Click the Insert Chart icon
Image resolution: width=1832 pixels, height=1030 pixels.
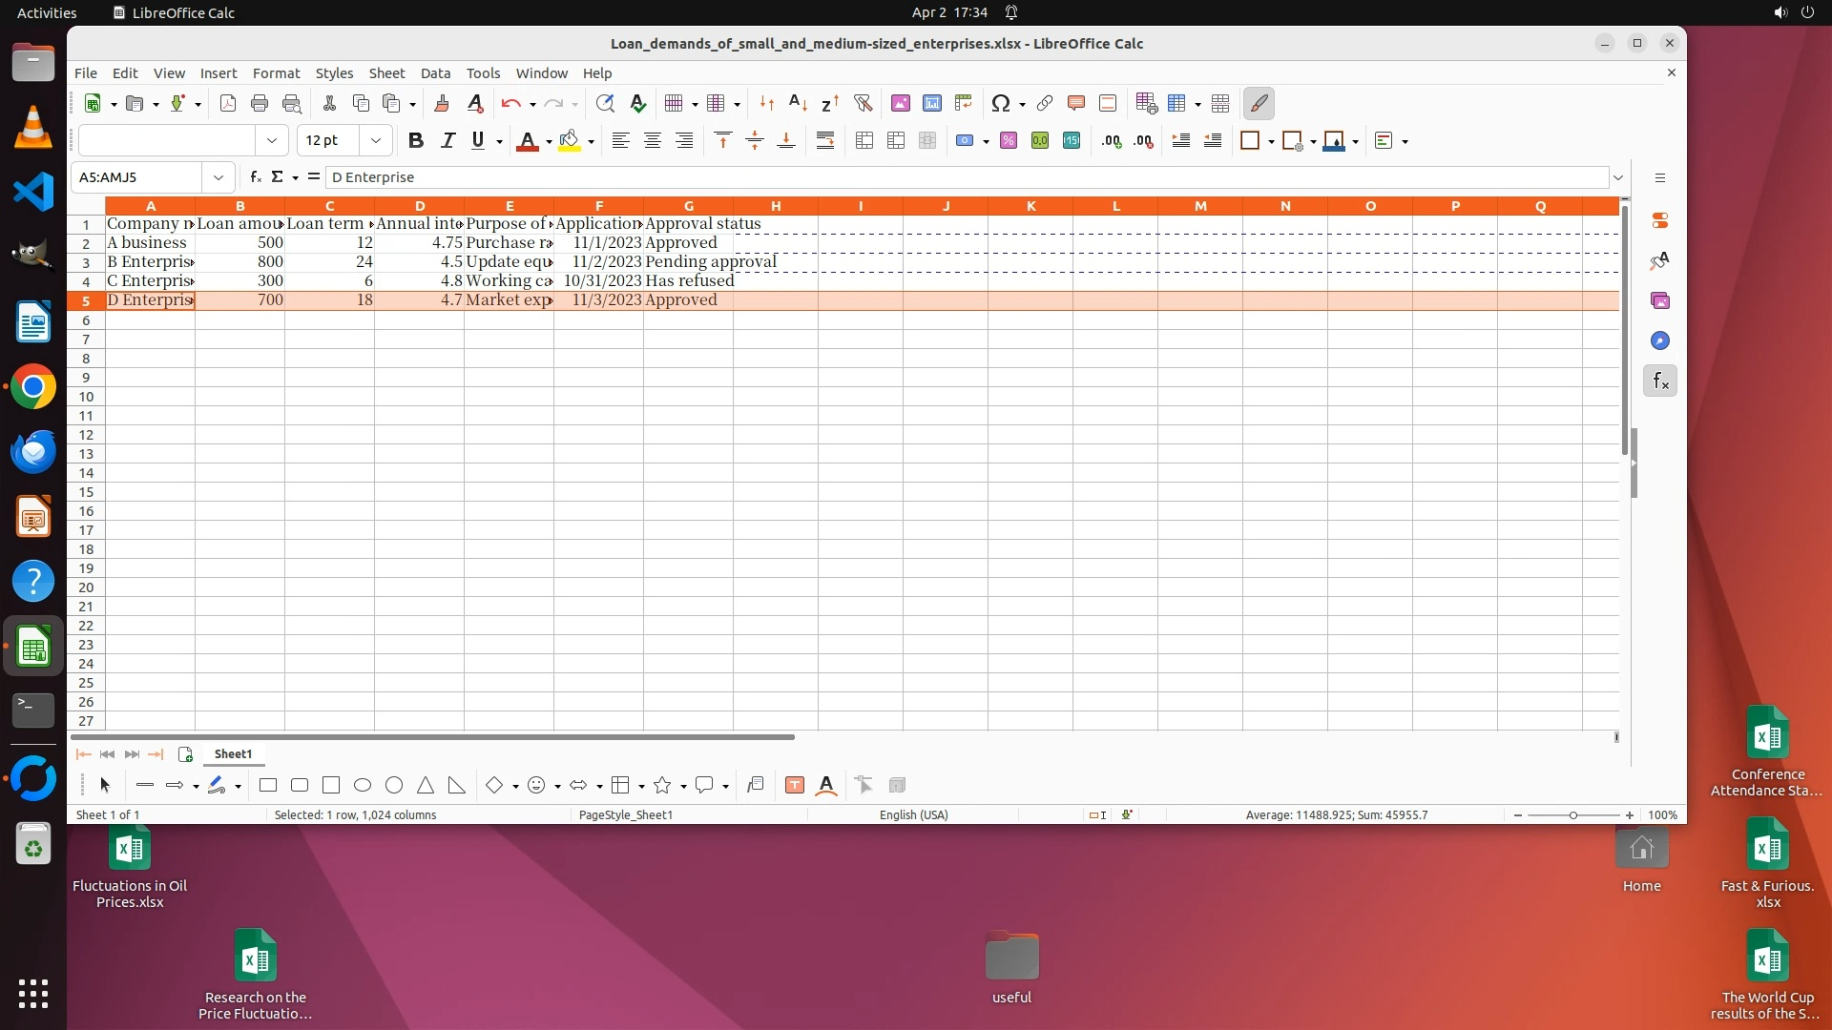[x=931, y=103]
